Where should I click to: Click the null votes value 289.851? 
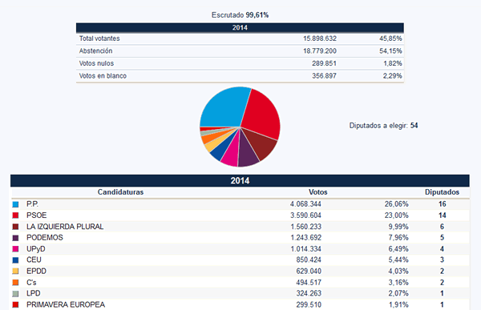tap(324, 63)
